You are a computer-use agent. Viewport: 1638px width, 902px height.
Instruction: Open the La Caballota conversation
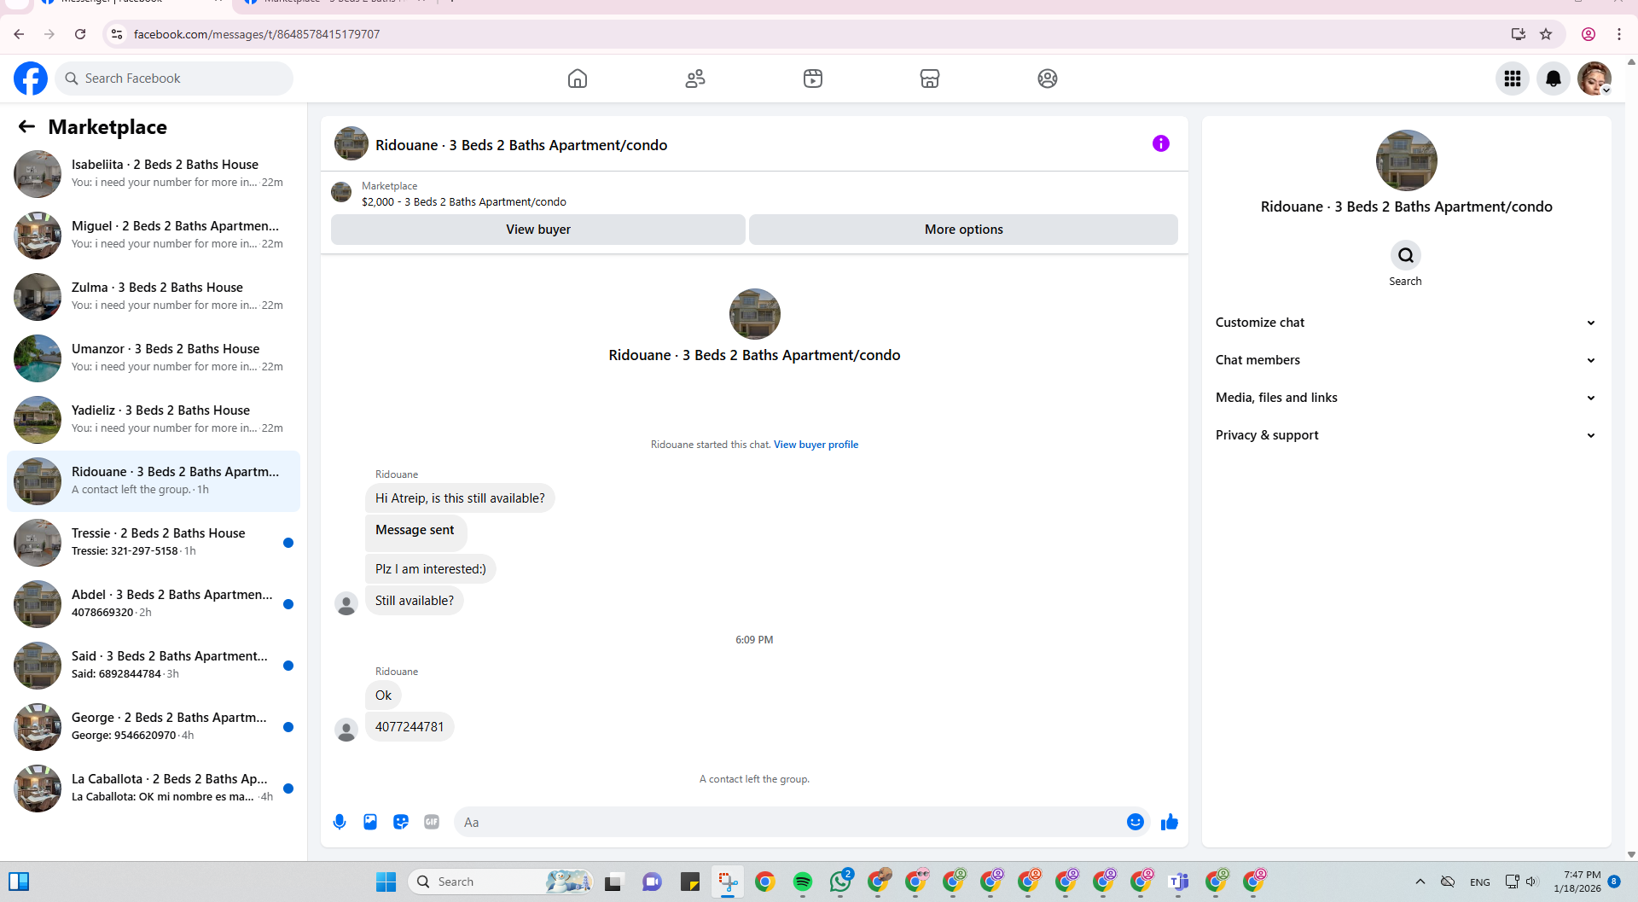[154, 788]
